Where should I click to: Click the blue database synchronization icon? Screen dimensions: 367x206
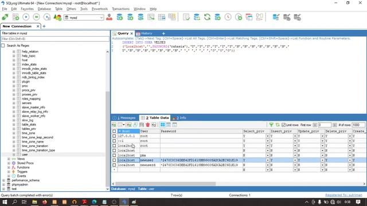pyautogui.click(x=197, y=17)
